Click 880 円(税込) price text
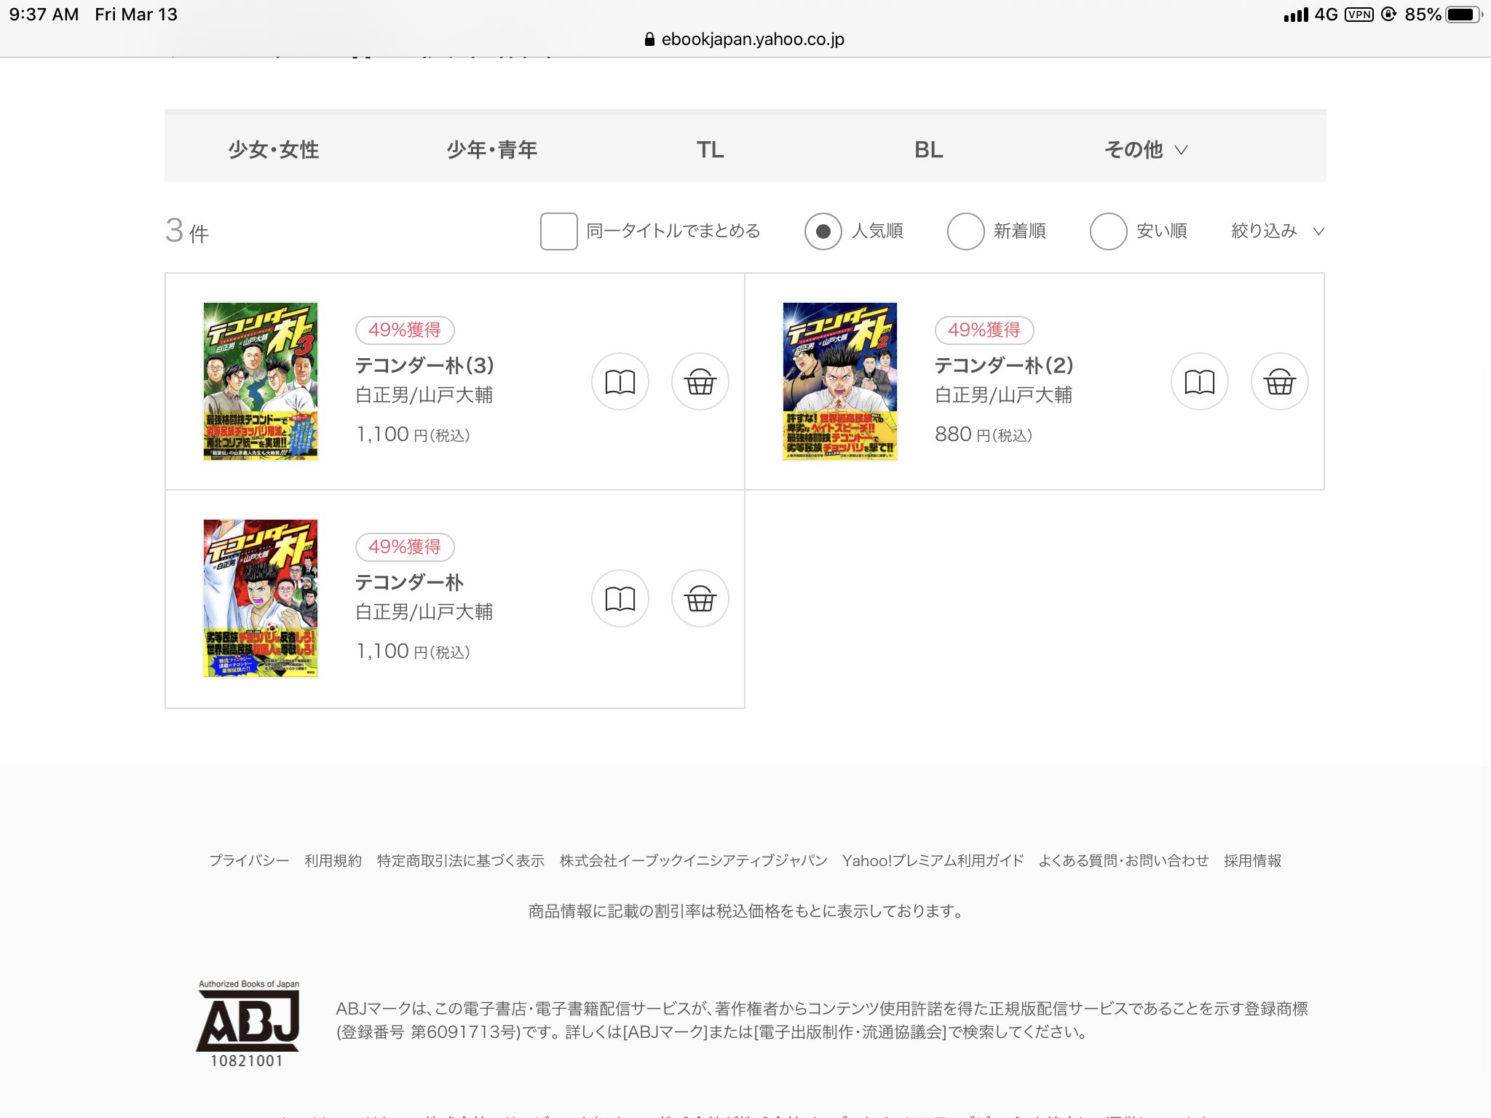This screenshot has width=1491, height=1118. click(984, 435)
